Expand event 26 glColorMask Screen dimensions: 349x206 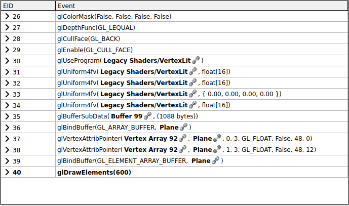[x=7, y=16]
